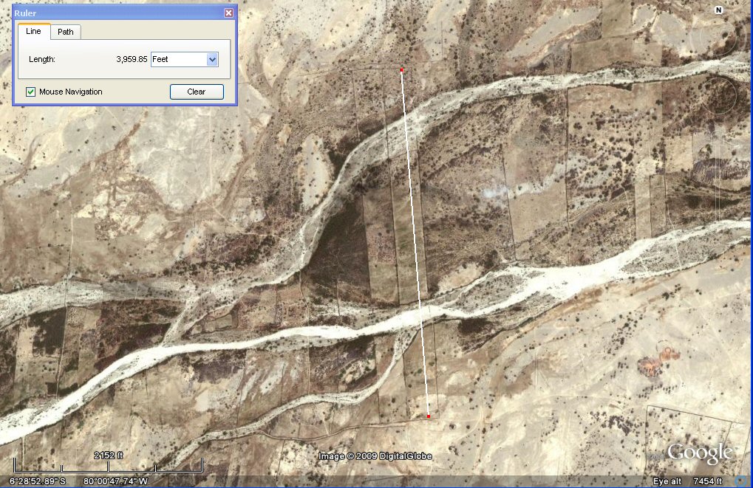Switch to the Path tab
Screen dimensions: 753x488
(66, 32)
